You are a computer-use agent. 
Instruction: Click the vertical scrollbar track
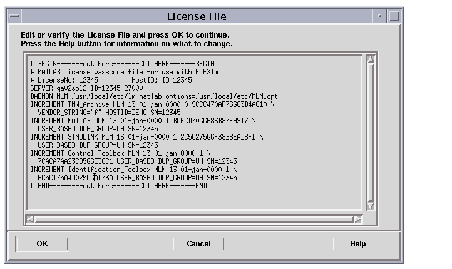click(x=371, y=133)
